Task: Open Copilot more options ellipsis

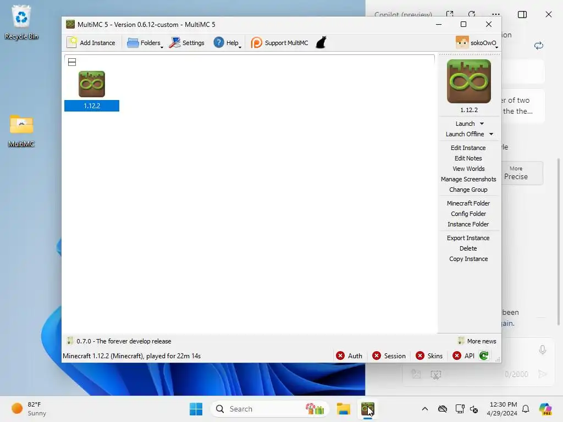Action: (x=496, y=14)
